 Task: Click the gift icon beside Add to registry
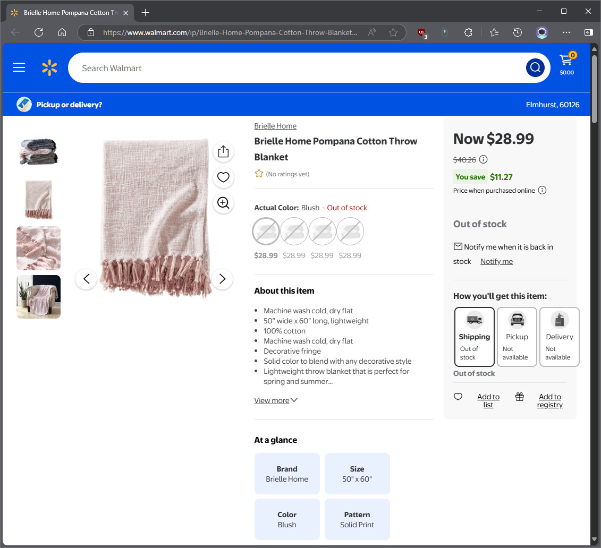[519, 397]
